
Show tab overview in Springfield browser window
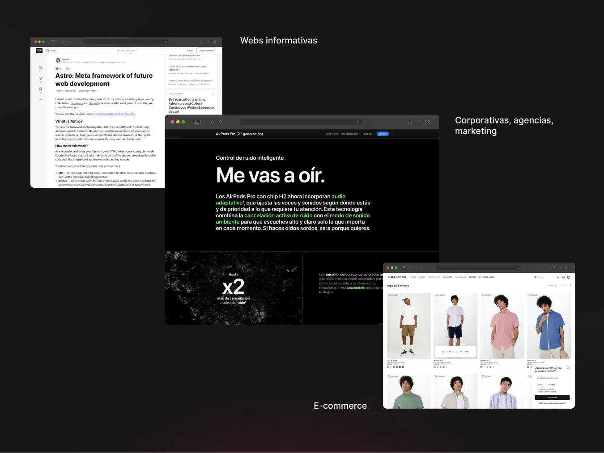[x=567, y=268]
